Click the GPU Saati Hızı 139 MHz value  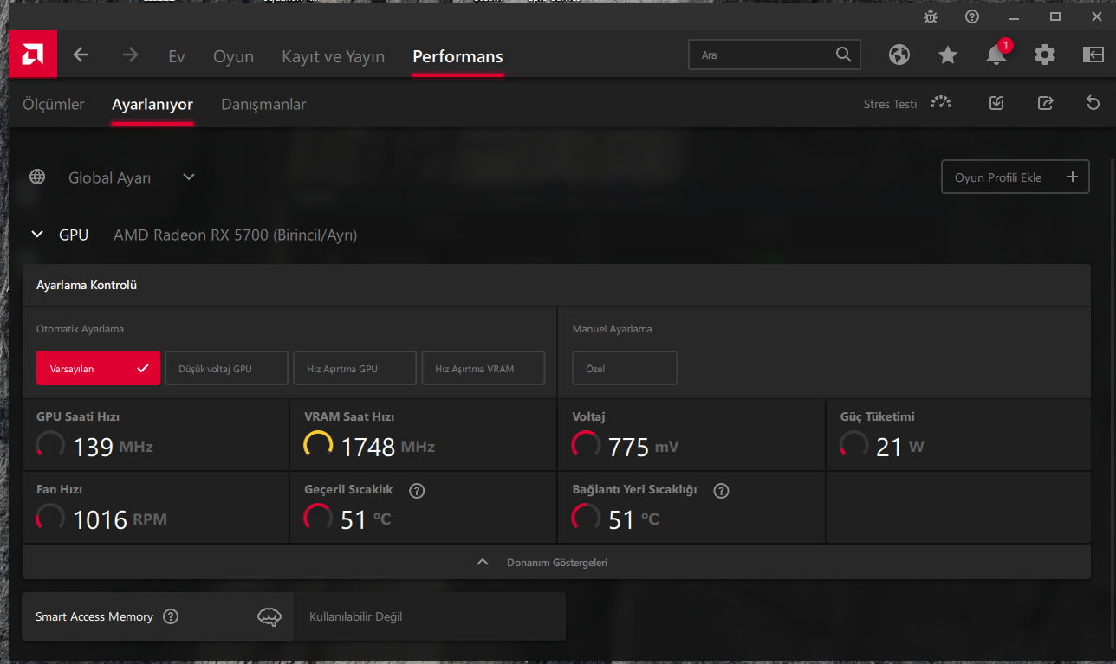(113, 447)
